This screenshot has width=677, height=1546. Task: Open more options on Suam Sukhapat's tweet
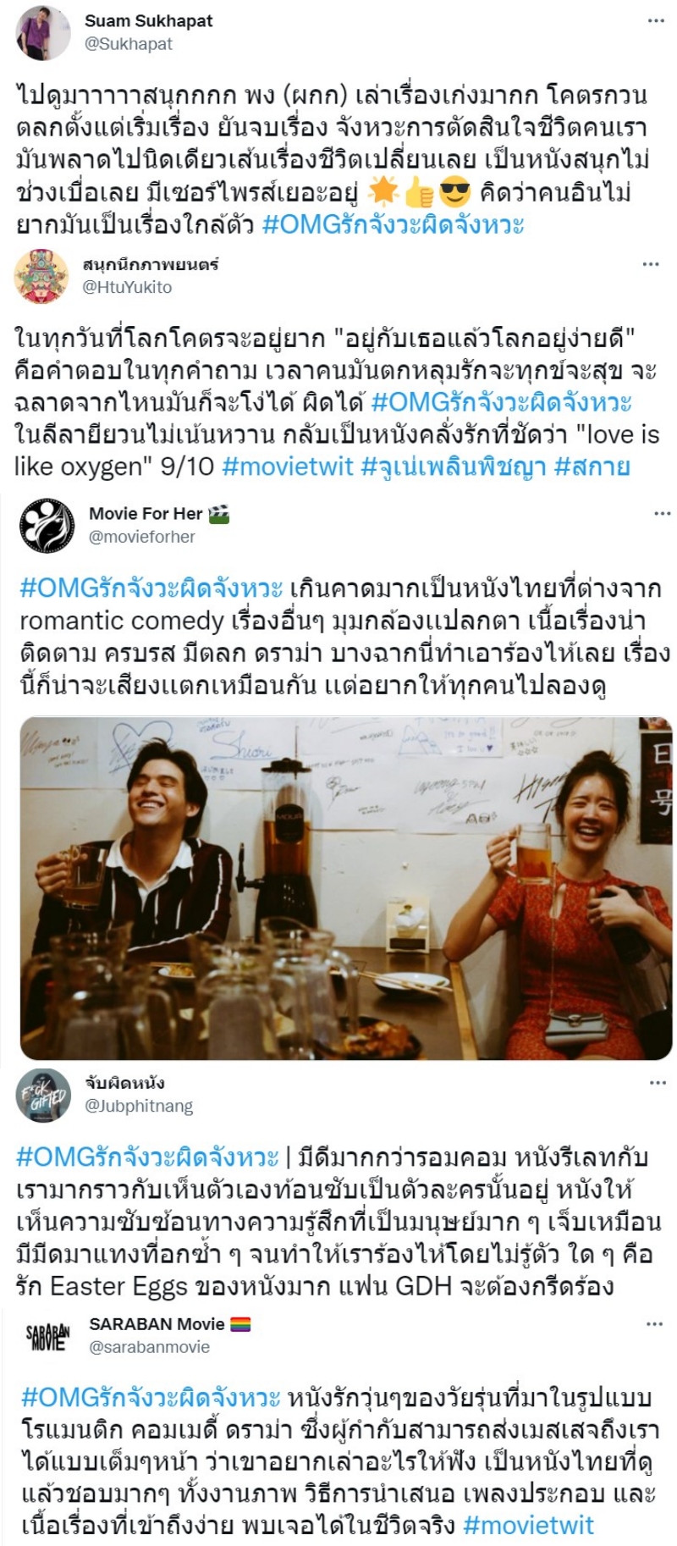point(655,21)
